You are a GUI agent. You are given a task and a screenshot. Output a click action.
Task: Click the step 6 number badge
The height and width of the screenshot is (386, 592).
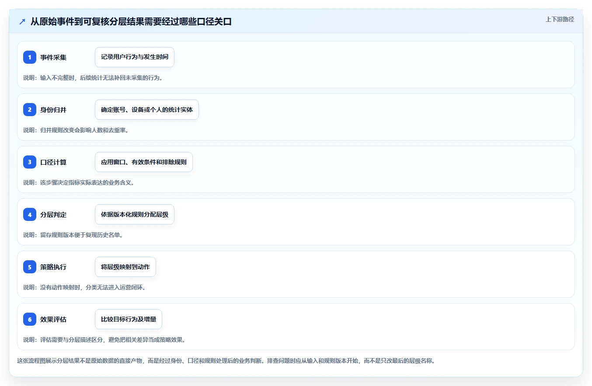(30, 319)
